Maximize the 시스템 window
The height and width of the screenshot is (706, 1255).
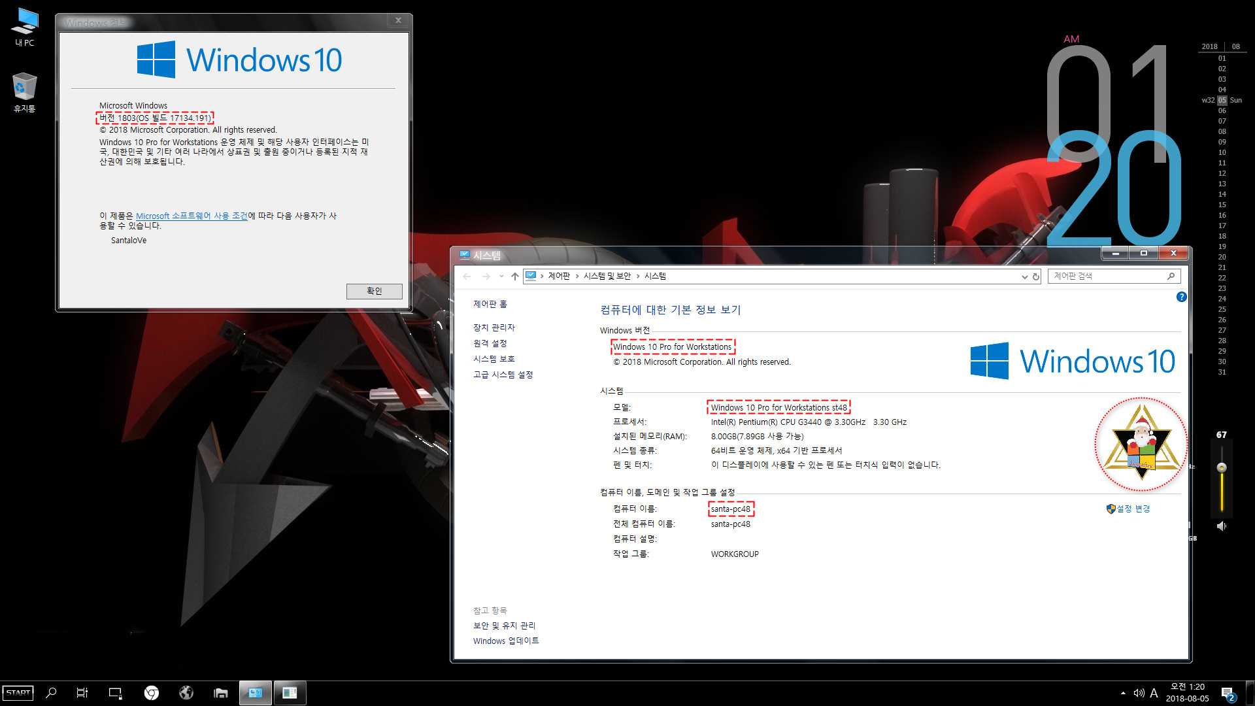point(1144,254)
